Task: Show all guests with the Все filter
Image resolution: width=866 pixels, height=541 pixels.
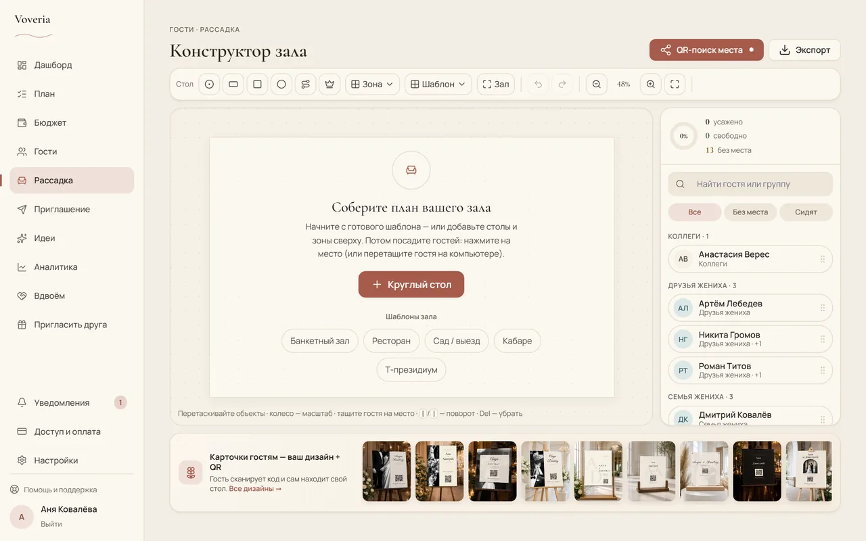Action: click(695, 212)
